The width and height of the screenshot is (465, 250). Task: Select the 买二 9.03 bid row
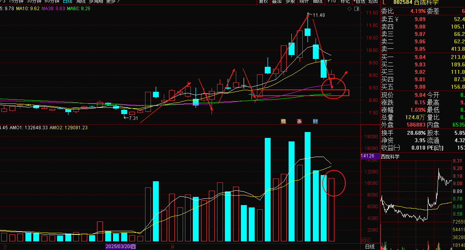pos(423,64)
